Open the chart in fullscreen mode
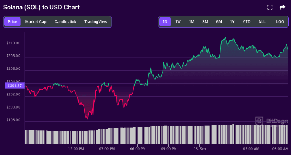 (x=270, y=7)
